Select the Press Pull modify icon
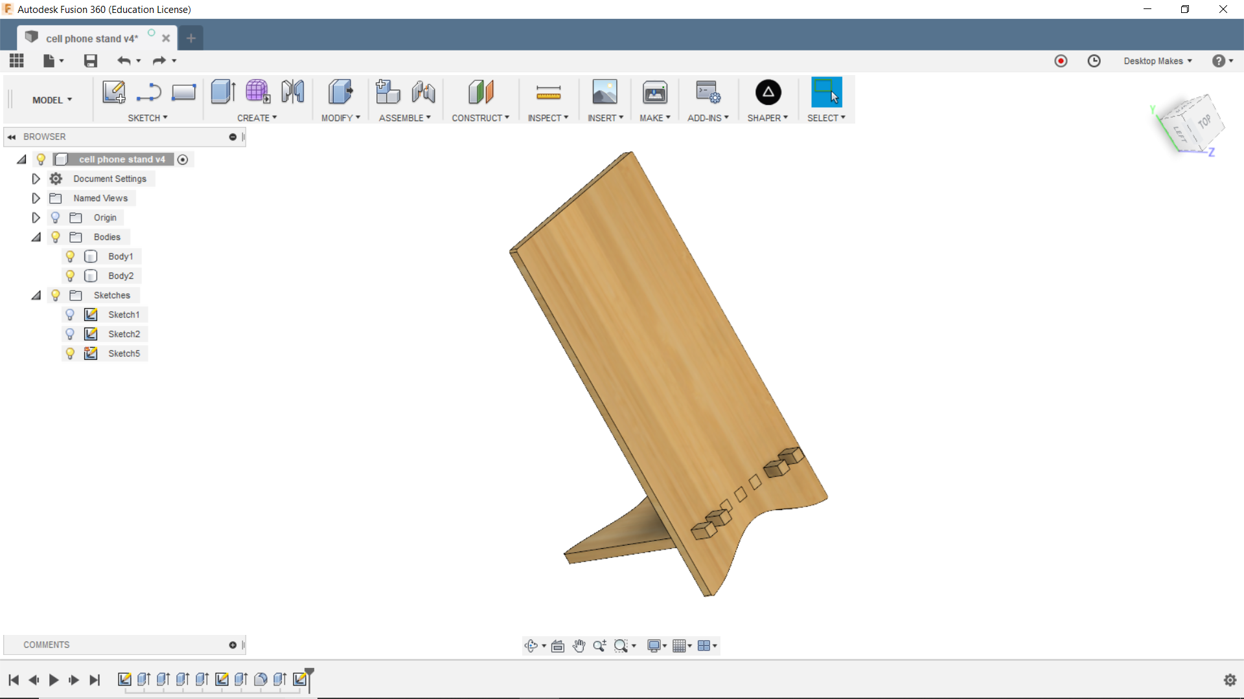The width and height of the screenshot is (1244, 699). [x=340, y=93]
